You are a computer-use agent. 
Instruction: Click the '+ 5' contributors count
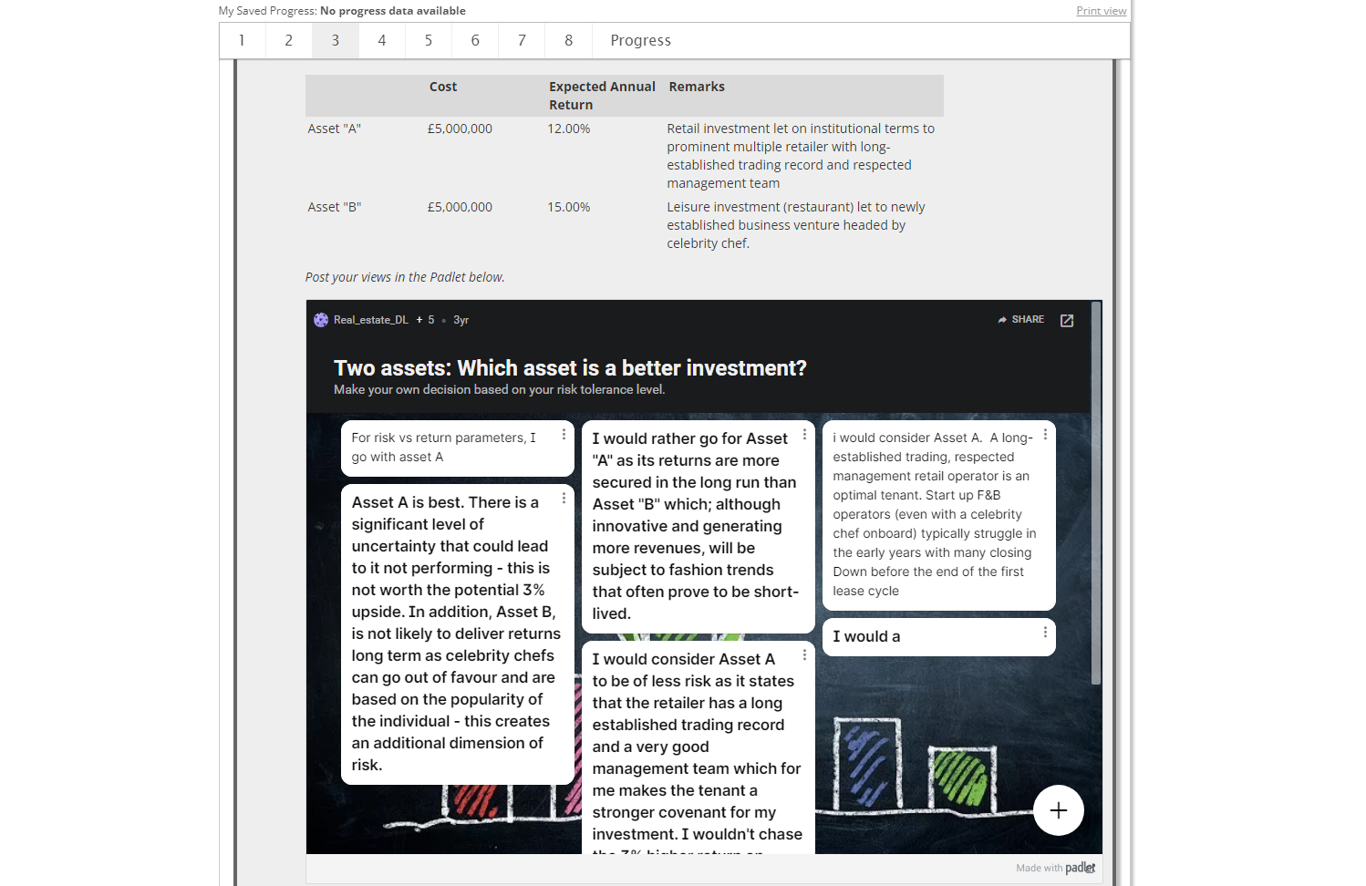click(x=425, y=320)
